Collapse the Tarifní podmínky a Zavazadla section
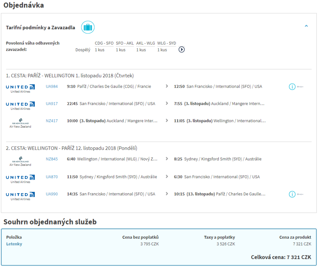 tap(306, 26)
